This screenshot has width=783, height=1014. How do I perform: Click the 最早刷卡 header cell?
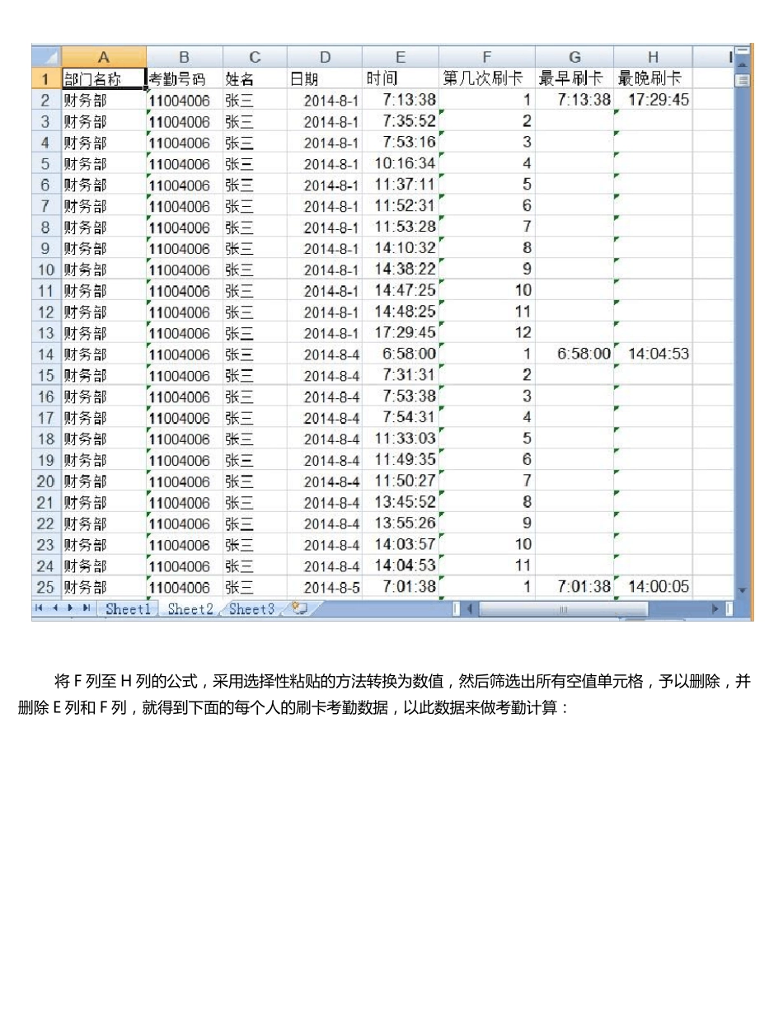[574, 79]
